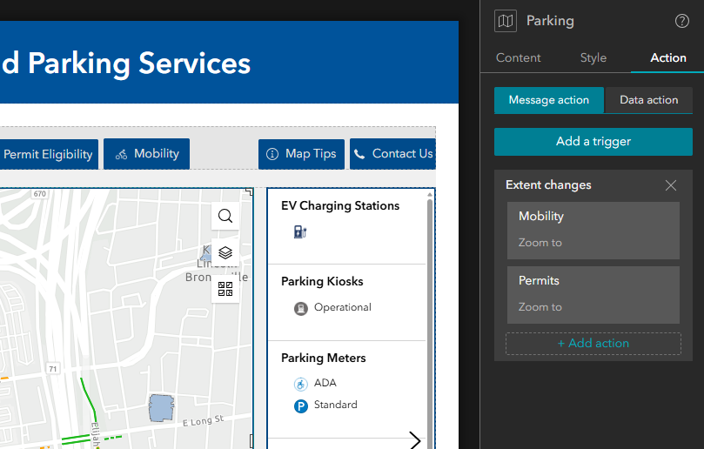Image resolution: width=704 pixels, height=449 pixels.
Task: Expand the Permits Zoom to action
Action: (593, 294)
